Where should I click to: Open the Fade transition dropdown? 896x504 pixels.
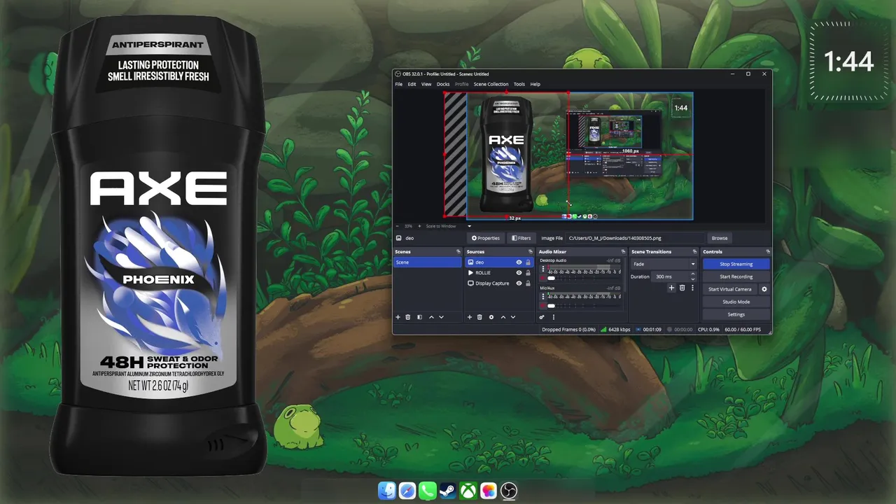click(x=664, y=264)
